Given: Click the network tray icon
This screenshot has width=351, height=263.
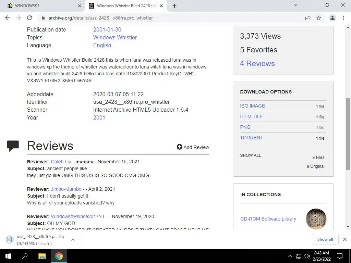Looking at the screenshot, I should tap(299, 256).
